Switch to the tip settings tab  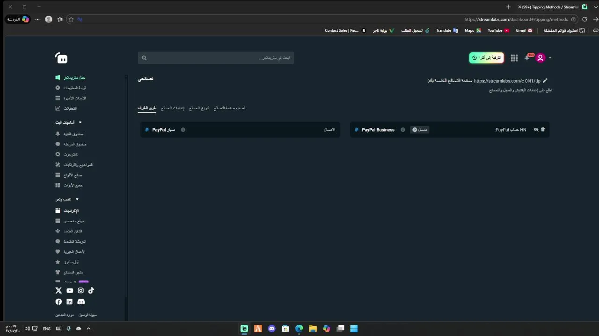(x=173, y=108)
